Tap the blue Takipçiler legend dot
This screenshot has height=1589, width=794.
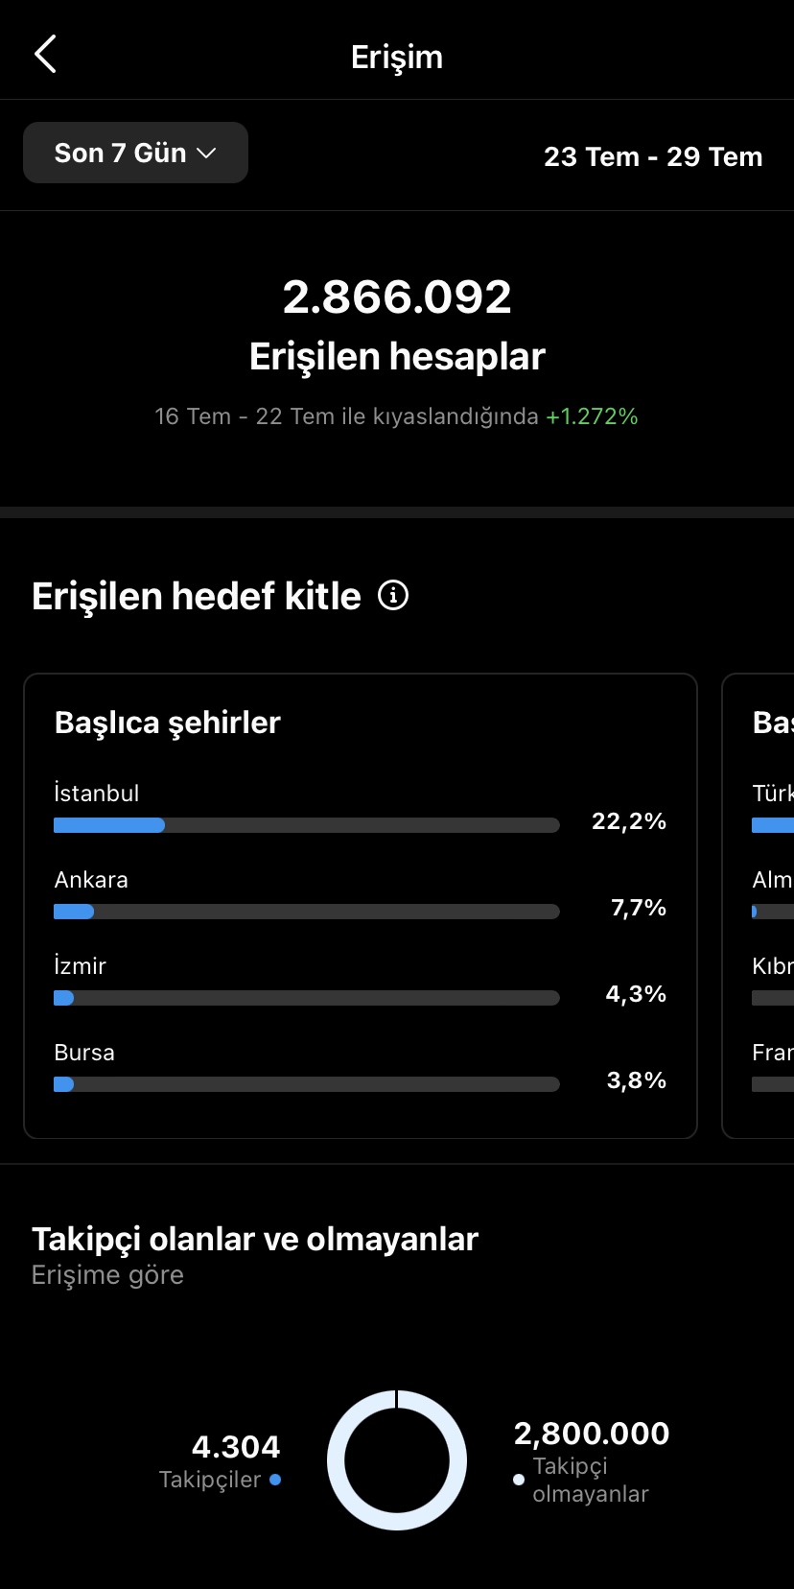(275, 1480)
